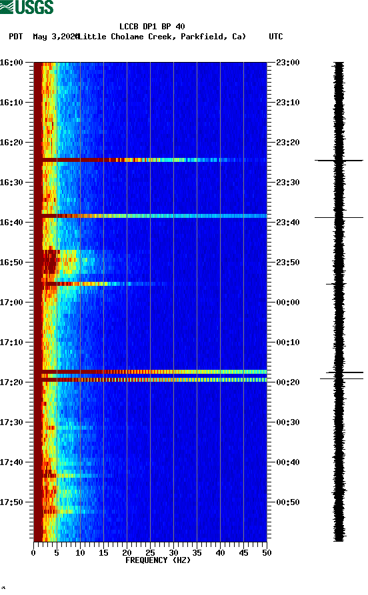The width and height of the screenshot is (368, 595).
Task: Click the 17:50 PDT time label
Action: point(11,502)
